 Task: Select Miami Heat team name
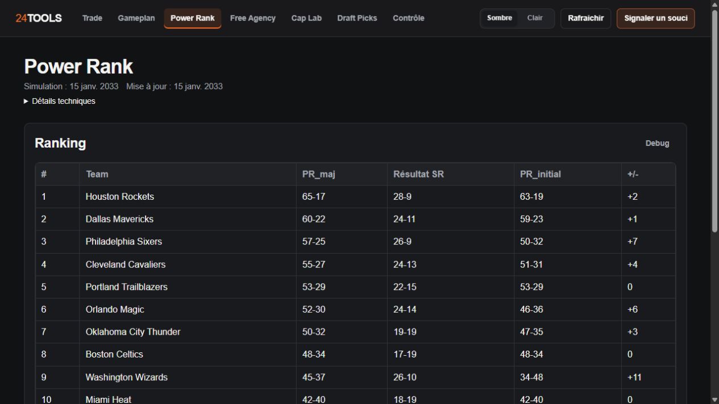point(109,399)
